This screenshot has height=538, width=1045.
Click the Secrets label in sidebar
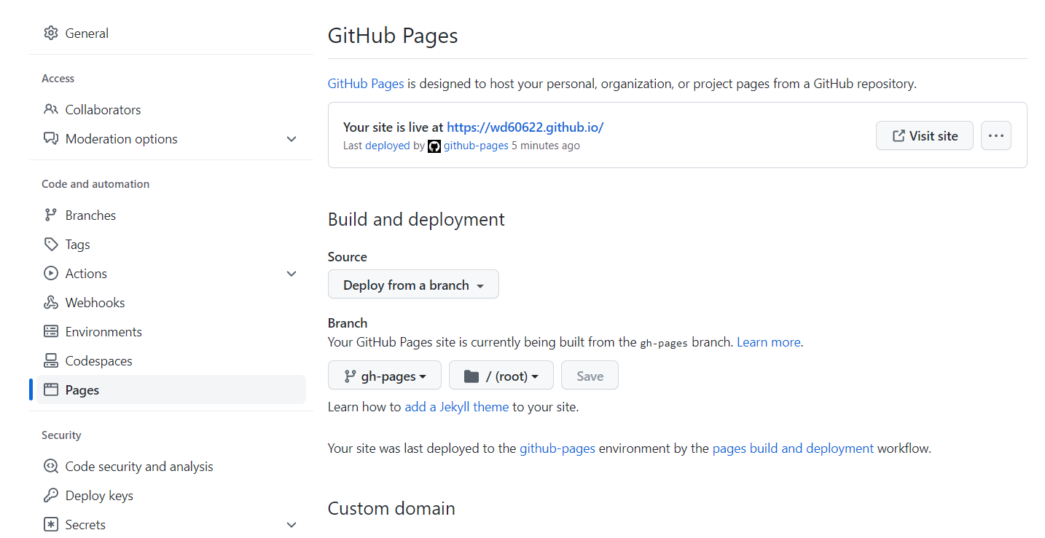(85, 525)
